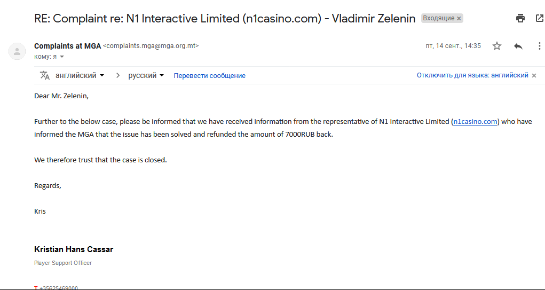
Task: Star this message from Complaints at MGA
Action: coord(496,46)
